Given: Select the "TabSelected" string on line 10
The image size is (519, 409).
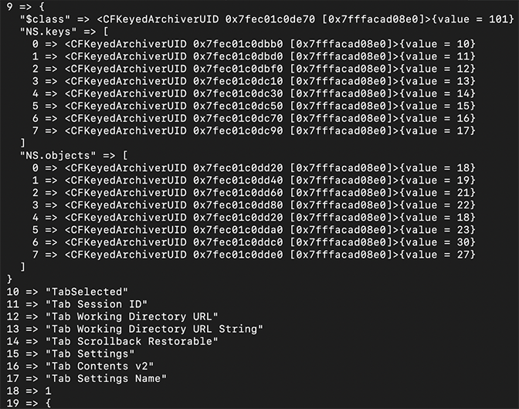Looking at the screenshot, I should pos(86,292).
